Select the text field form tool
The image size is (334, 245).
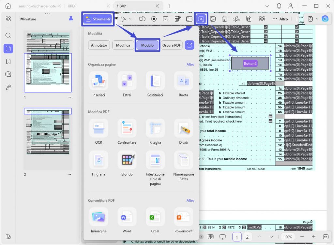pos(142,19)
